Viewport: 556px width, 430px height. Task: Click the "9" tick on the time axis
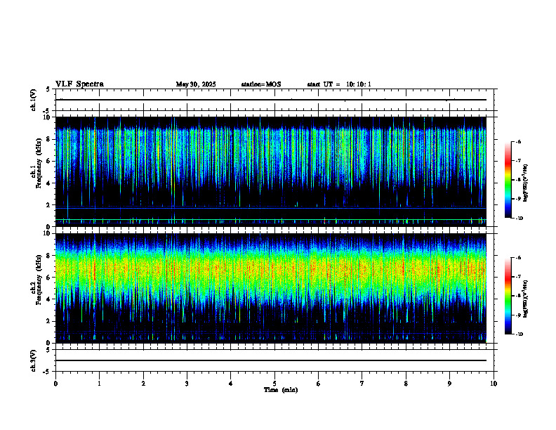point(449,384)
